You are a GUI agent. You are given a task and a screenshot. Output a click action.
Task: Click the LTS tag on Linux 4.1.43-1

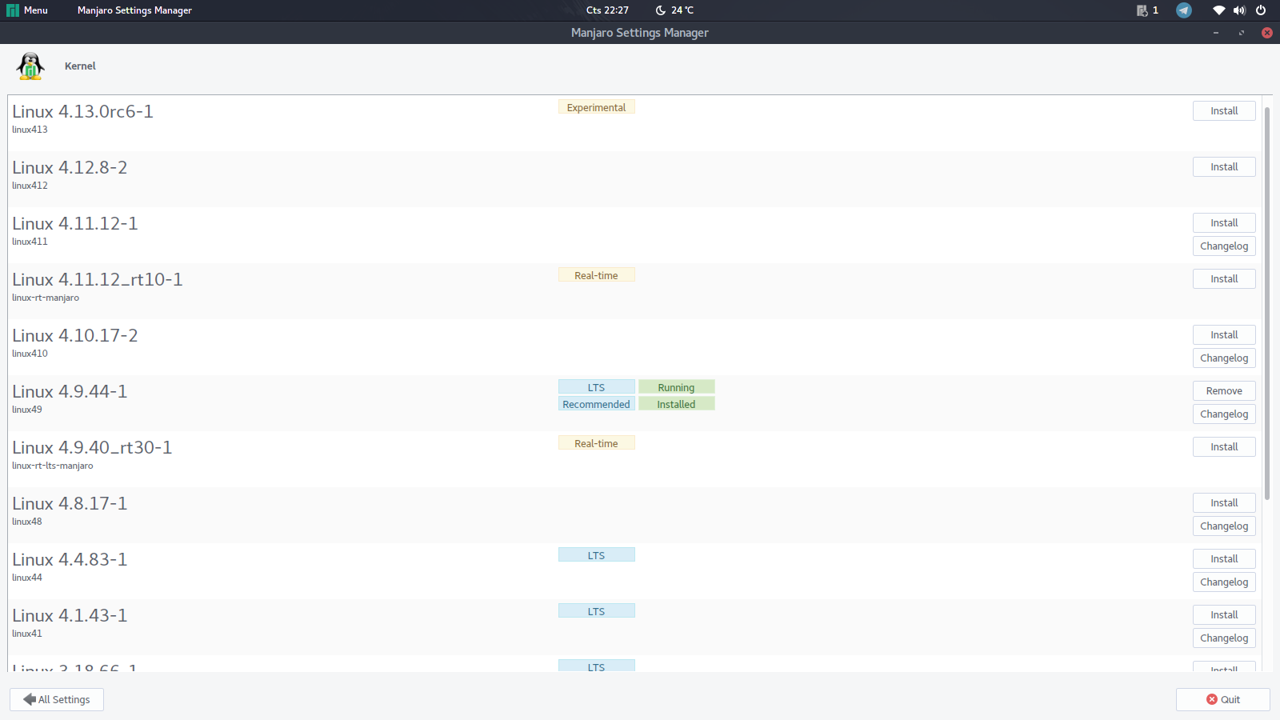point(597,611)
